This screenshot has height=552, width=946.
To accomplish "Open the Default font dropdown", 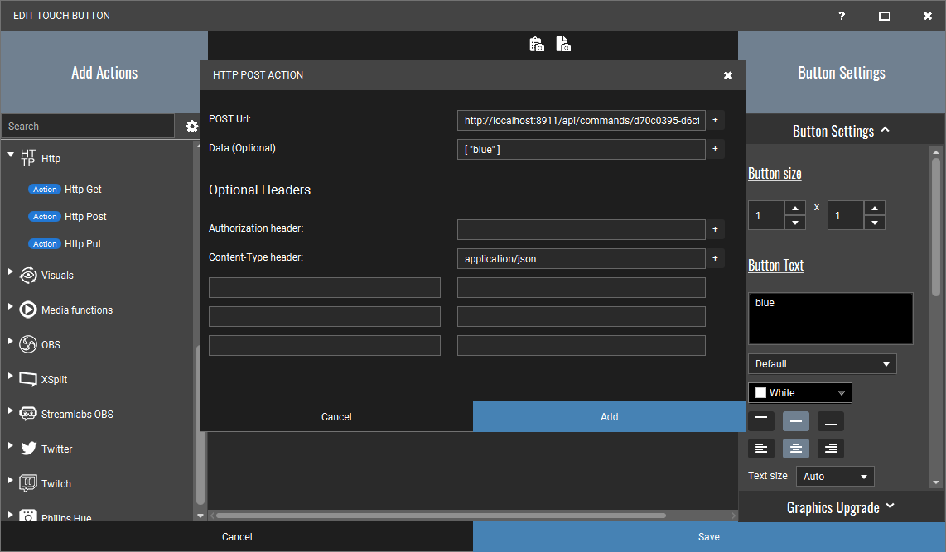I will (822, 364).
